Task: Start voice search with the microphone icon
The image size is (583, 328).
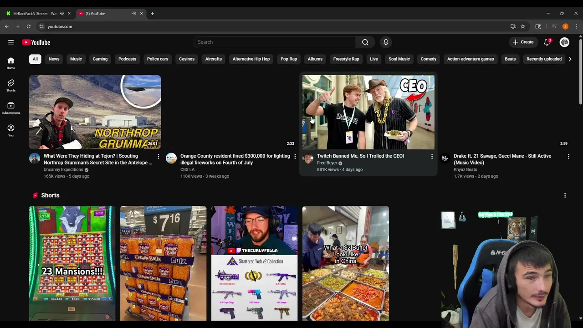Action: click(386, 42)
